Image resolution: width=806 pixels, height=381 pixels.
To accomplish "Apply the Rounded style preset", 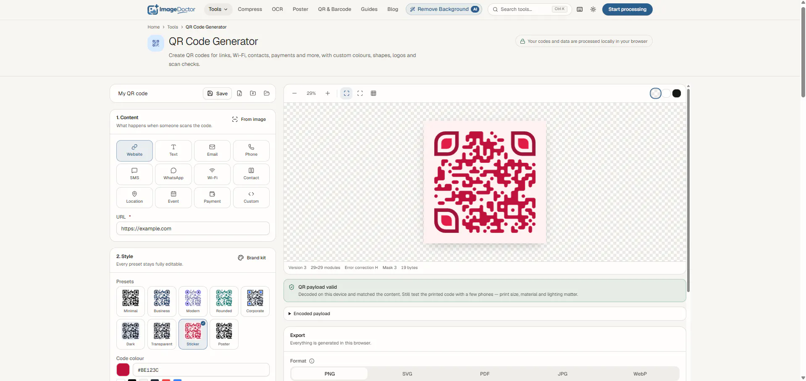I will pos(224,301).
